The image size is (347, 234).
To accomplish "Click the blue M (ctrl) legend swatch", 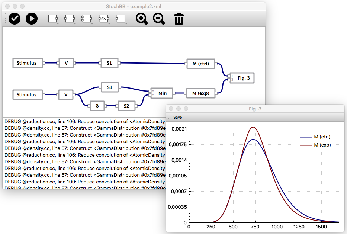I will [305, 137].
